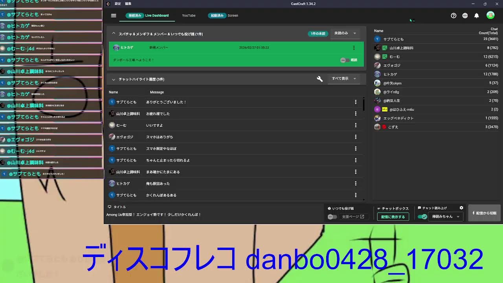
Task: Click the Name header in the viewer list
Action: tap(378, 31)
